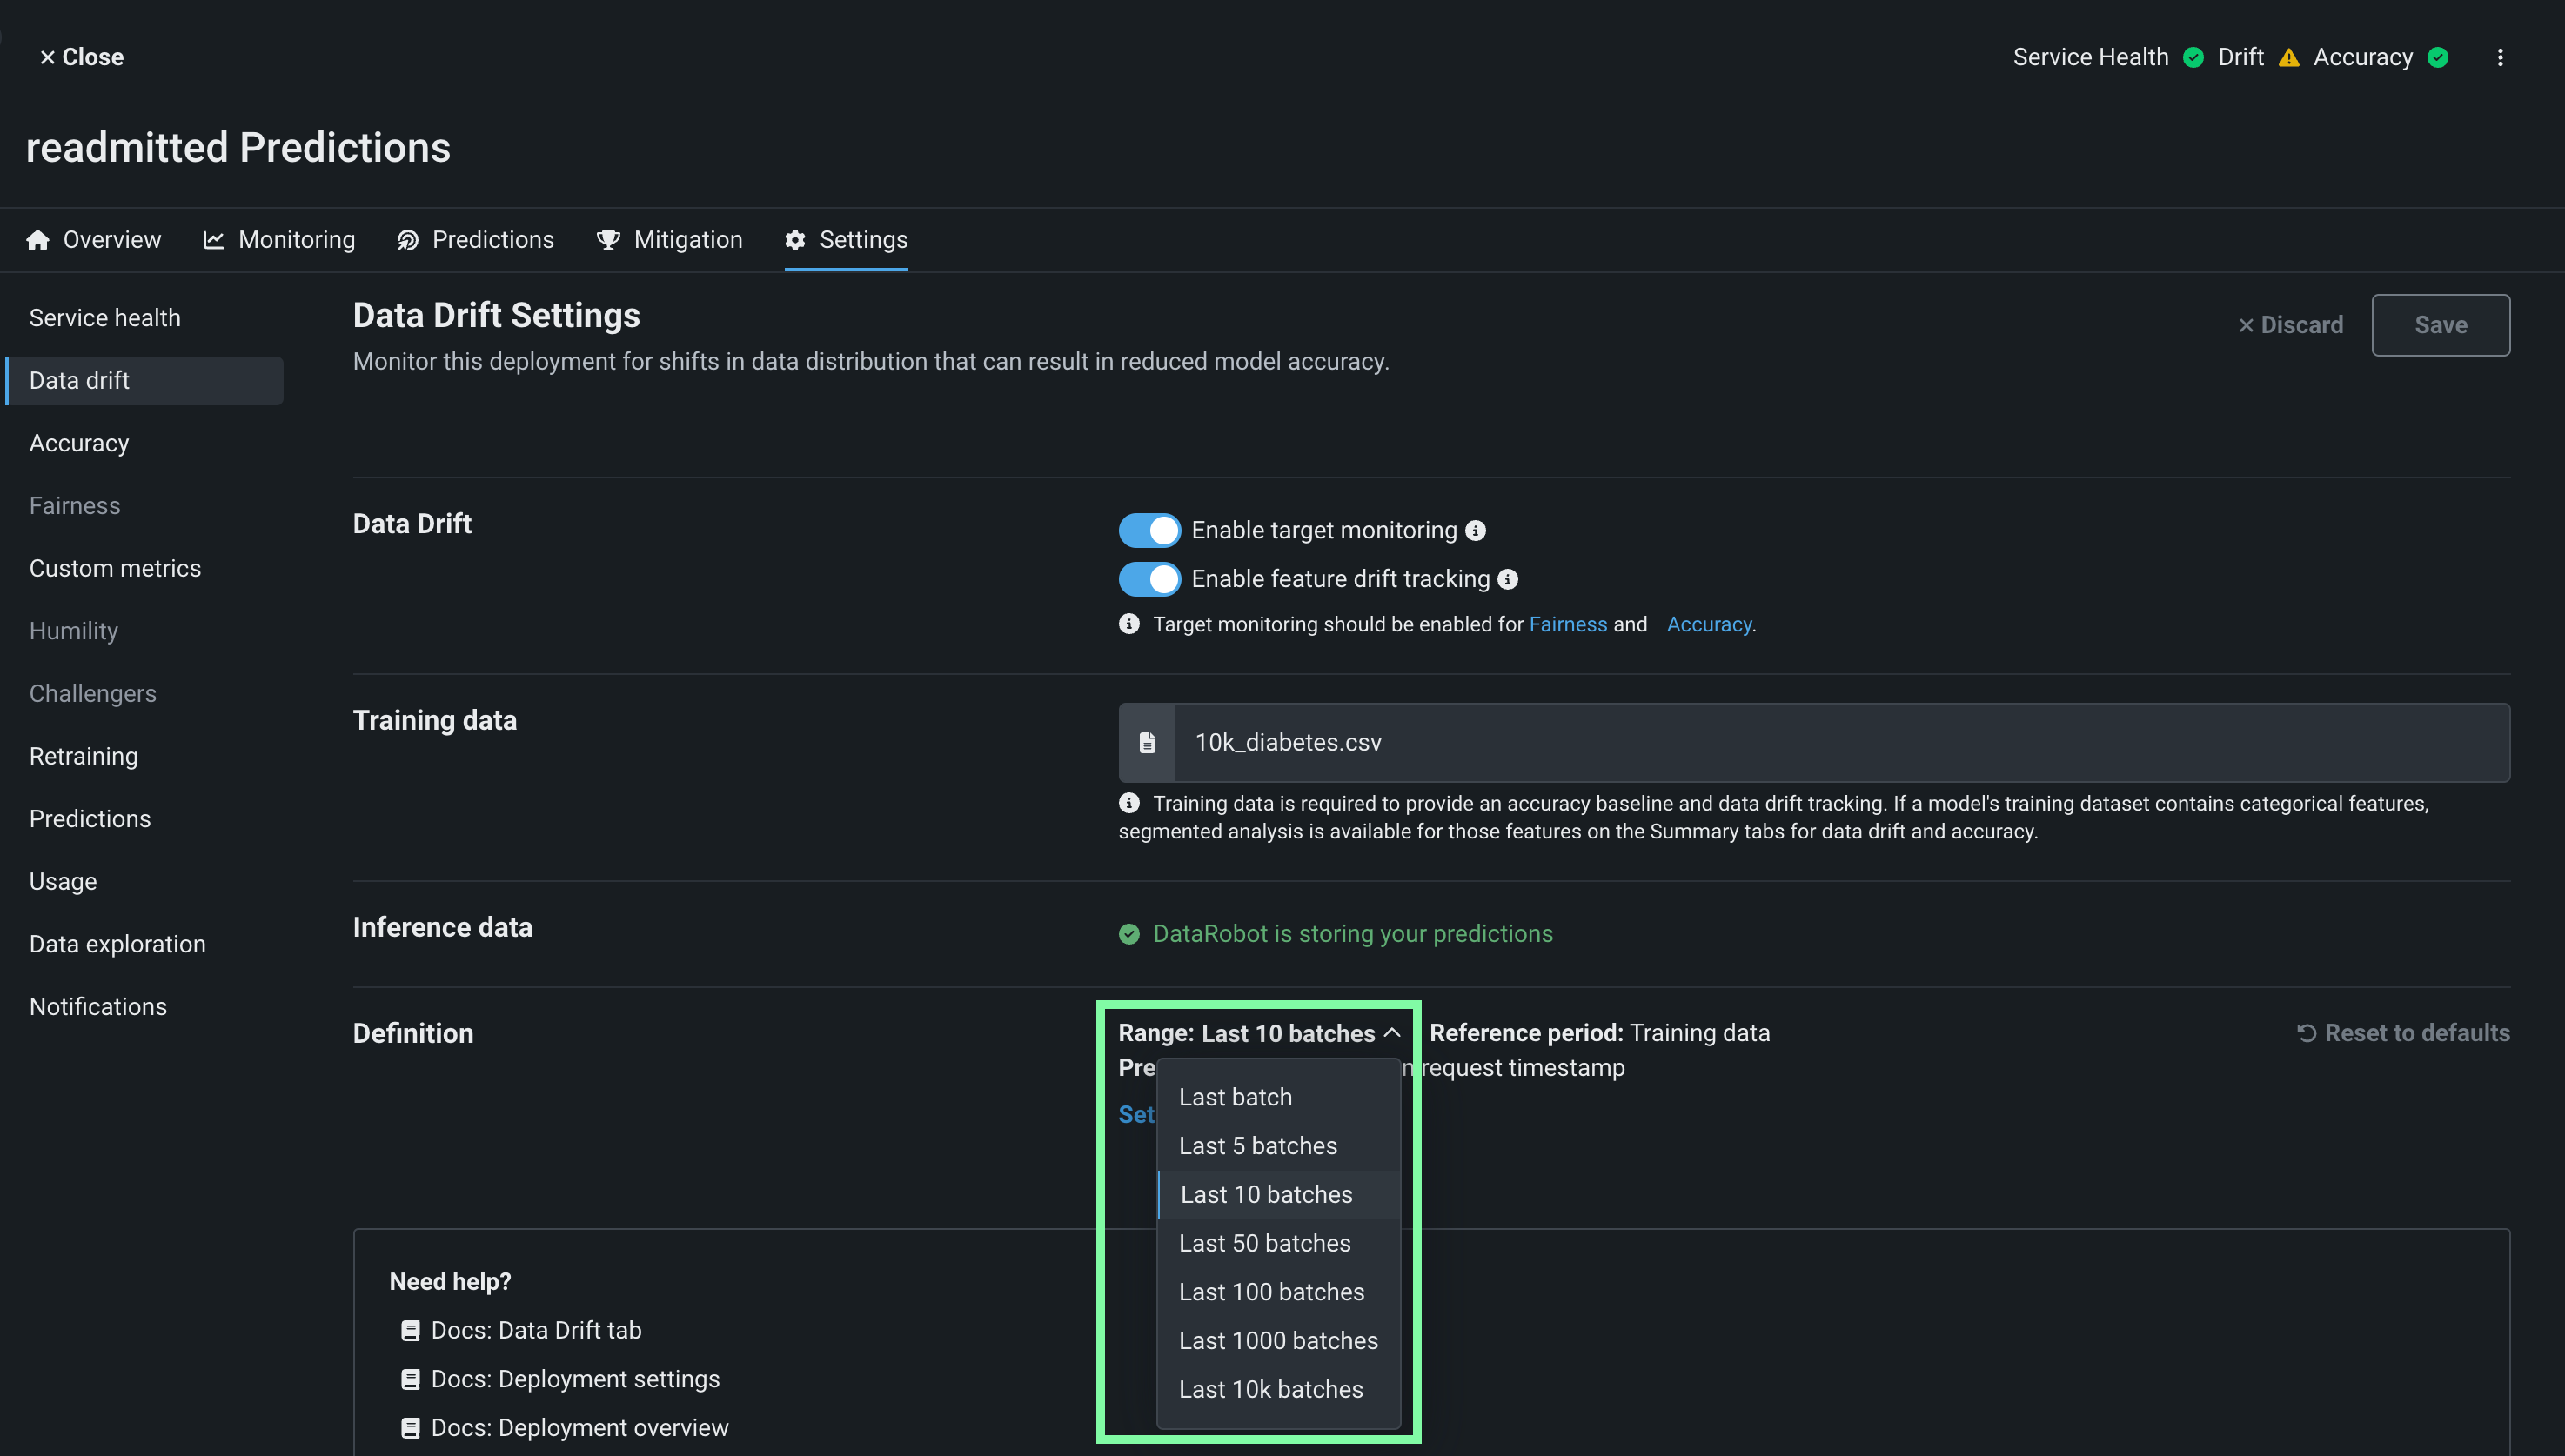Pick the Last batch range option
Viewport: 2565px width, 1456px height.
pyautogui.click(x=1235, y=1097)
